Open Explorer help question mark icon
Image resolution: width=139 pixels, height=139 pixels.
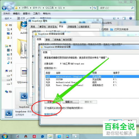tap(131, 18)
